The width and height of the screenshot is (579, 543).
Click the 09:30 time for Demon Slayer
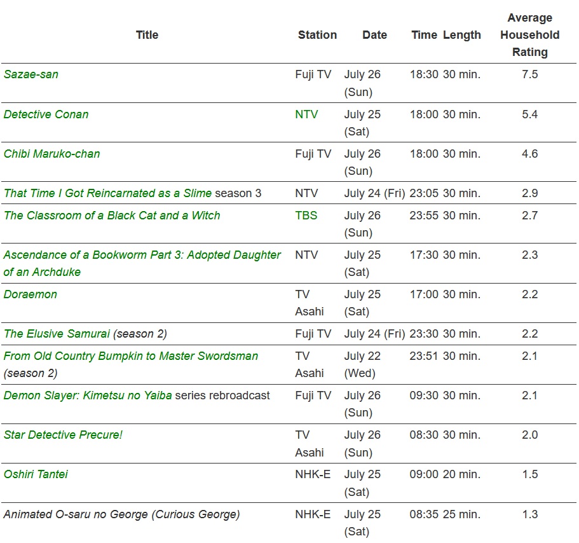[x=424, y=395]
